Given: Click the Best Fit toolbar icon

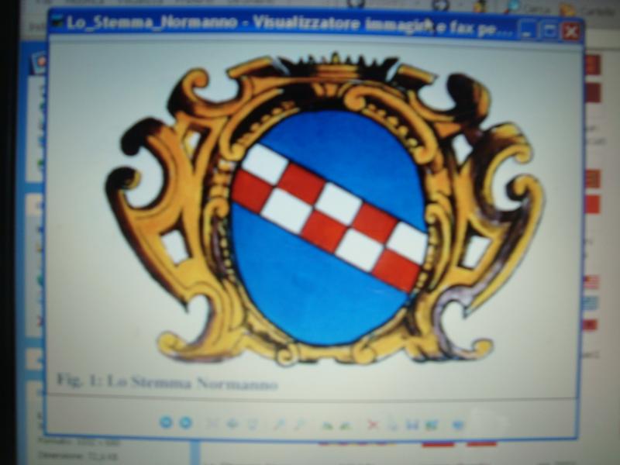Looking at the screenshot, I should (212, 424).
